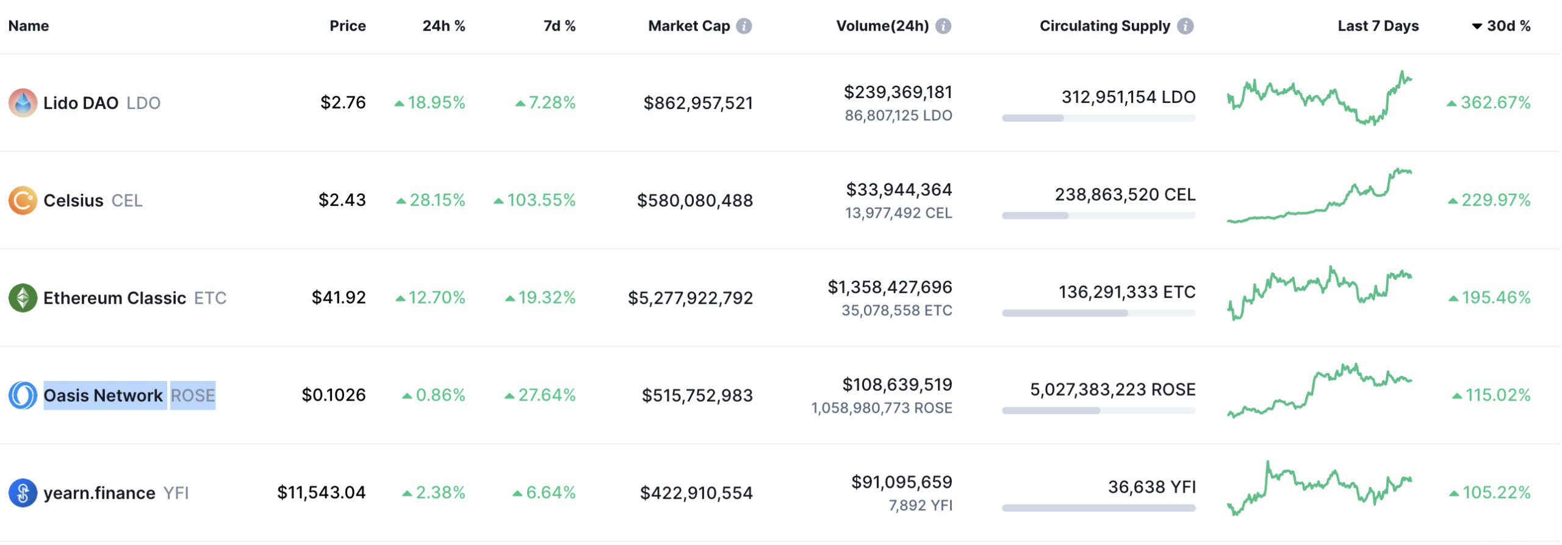Sort by the 7d % column header

tap(559, 26)
